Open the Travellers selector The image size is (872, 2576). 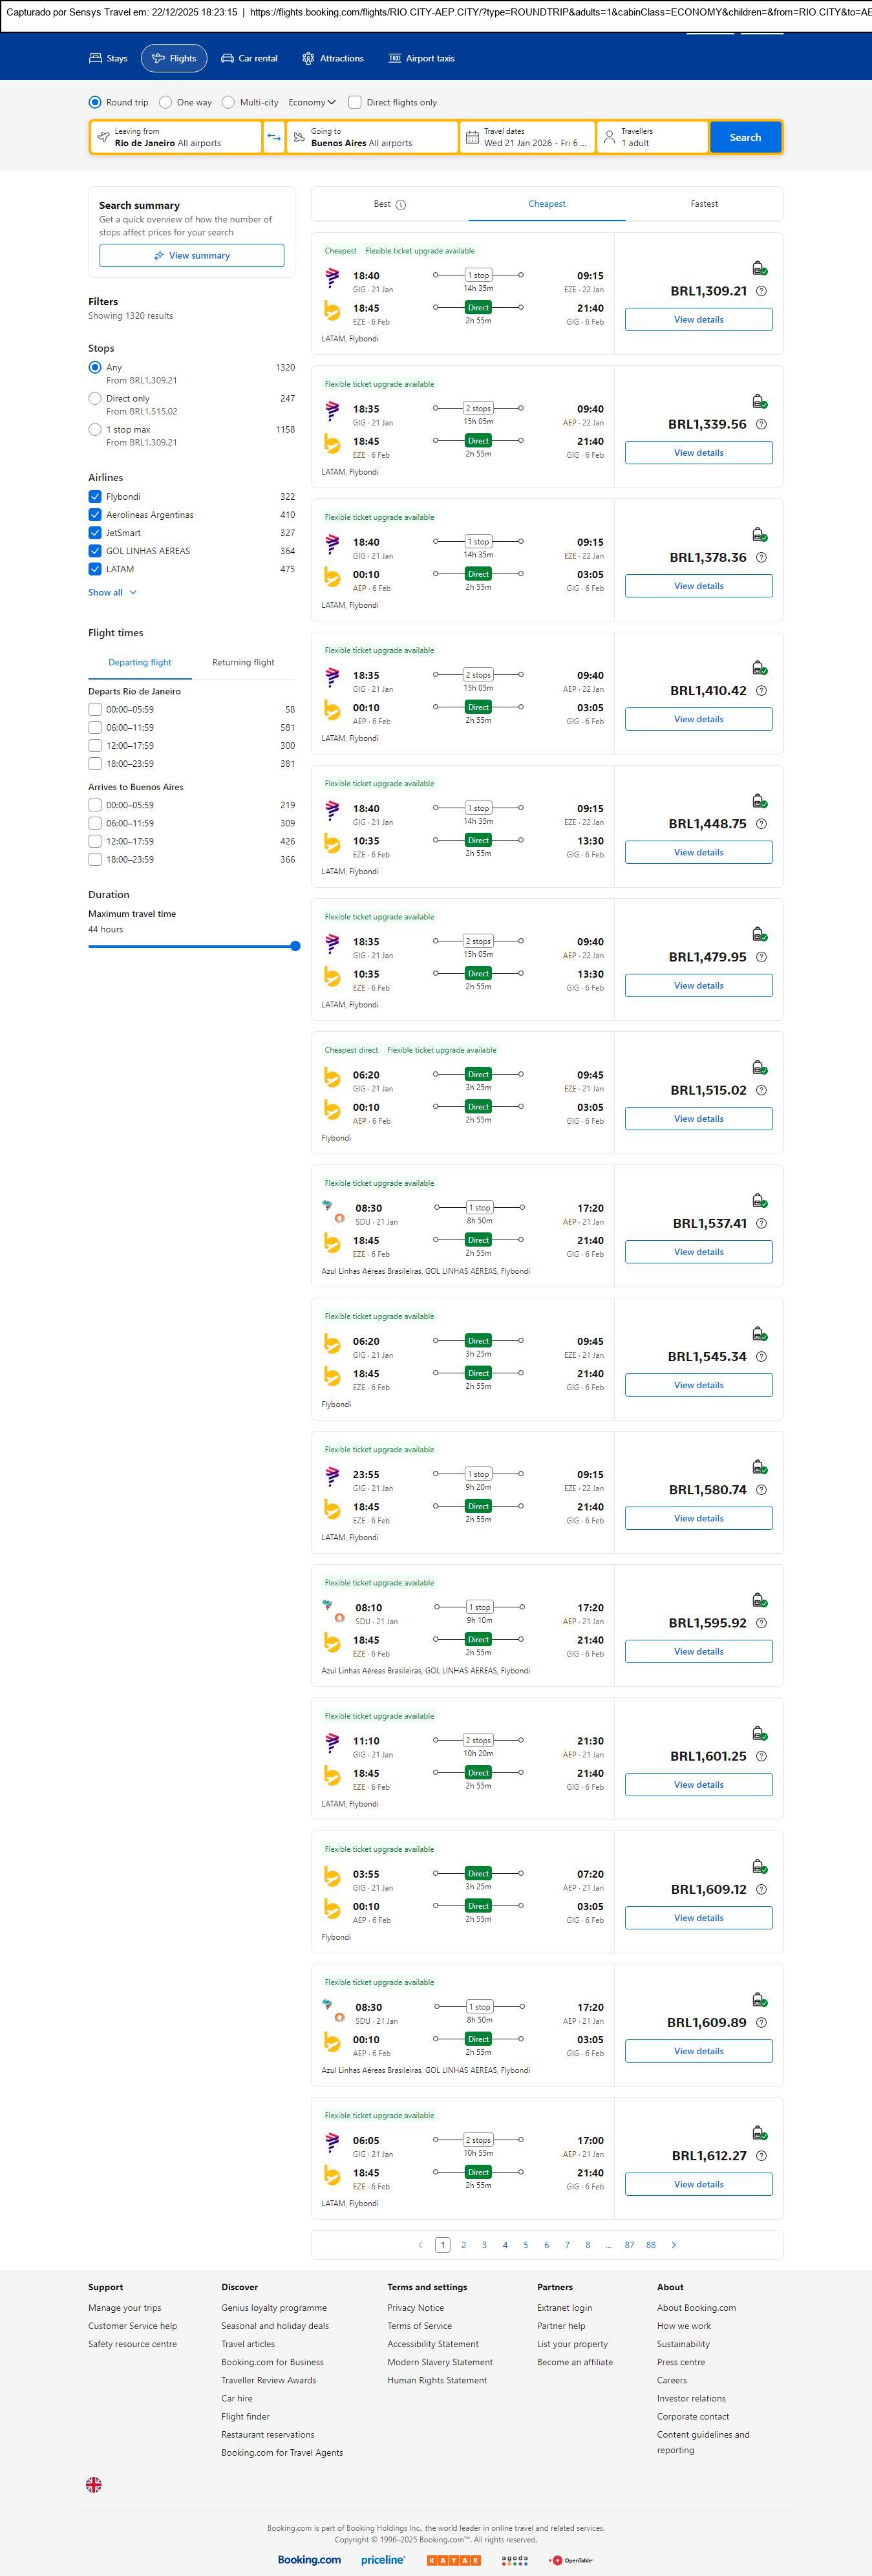tap(651, 137)
